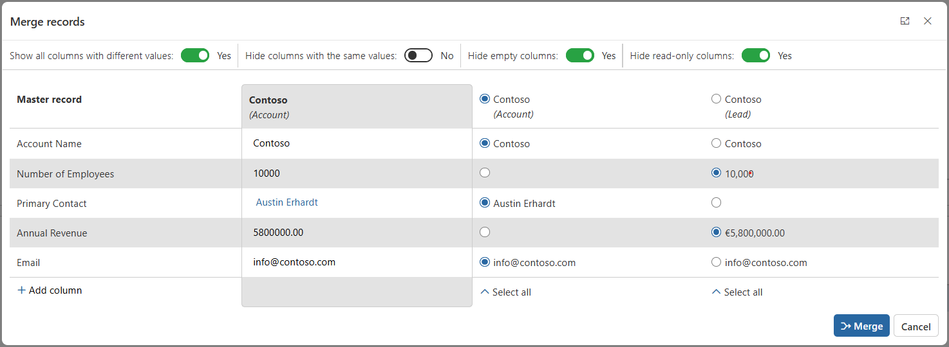
Task: Choose Lead's info@contoso.com email option
Action: [x=716, y=262]
